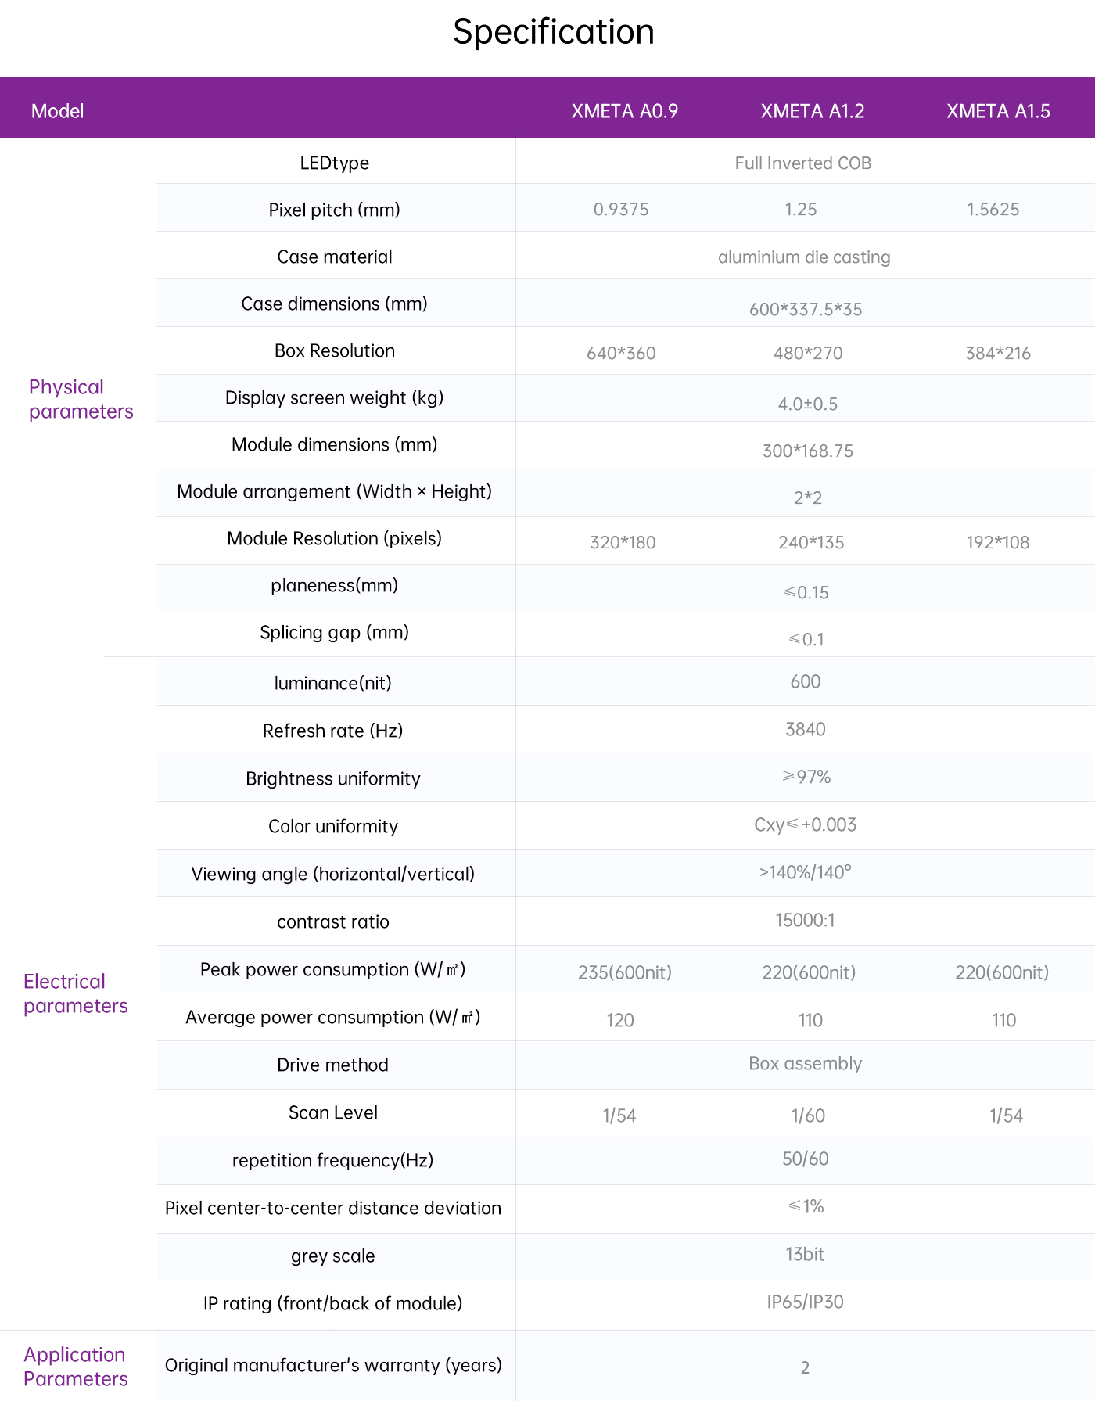Select the IP65/IP30 rating value
The image size is (1095, 1401).
805,1302
